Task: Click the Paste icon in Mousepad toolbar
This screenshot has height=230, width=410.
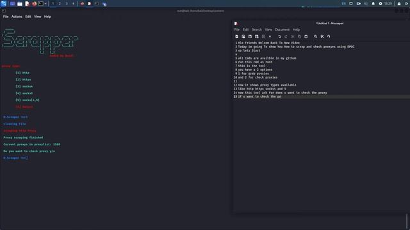Action: coord(306,36)
